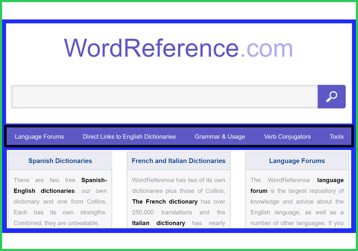Open the Spanish Dictionaries heading link
358x251 pixels.
(x=60, y=161)
